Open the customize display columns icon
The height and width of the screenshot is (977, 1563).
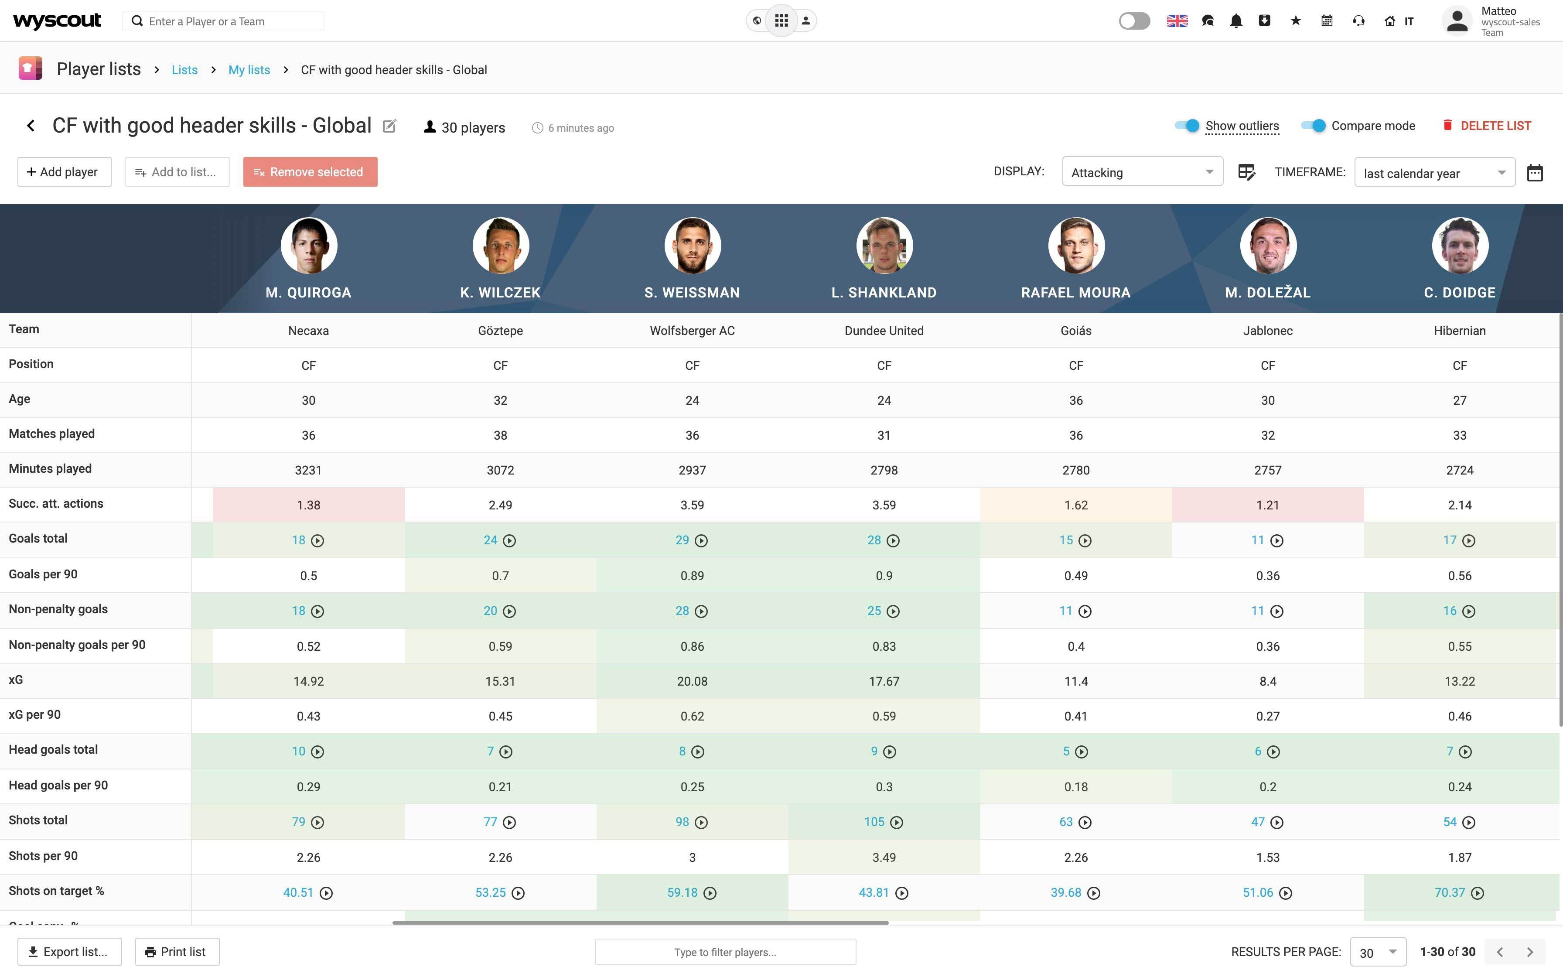point(1246,172)
